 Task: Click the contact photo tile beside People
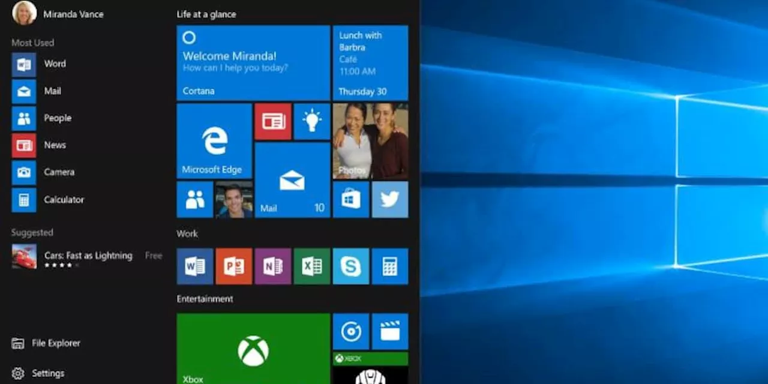point(234,199)
